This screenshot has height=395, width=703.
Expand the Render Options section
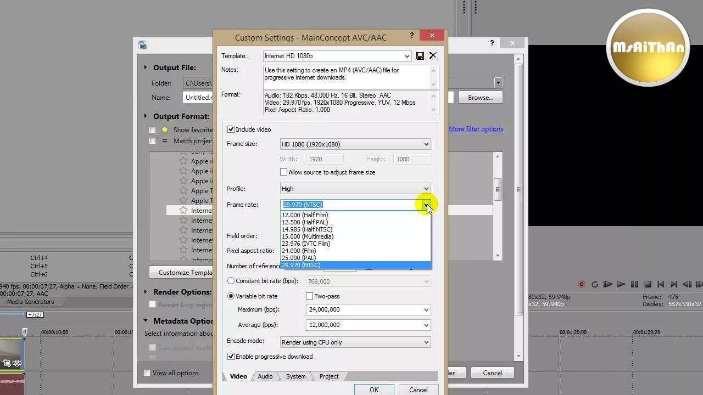click(146, 292)
